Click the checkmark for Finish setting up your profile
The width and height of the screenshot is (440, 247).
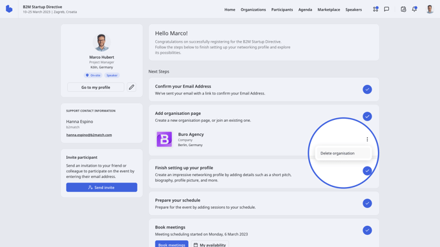367,170
